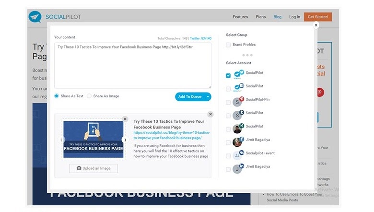Viewport: 374px width, 212px height.
Task: Click the camera icon on Upload an Image
Action: (x=79, y=168)
